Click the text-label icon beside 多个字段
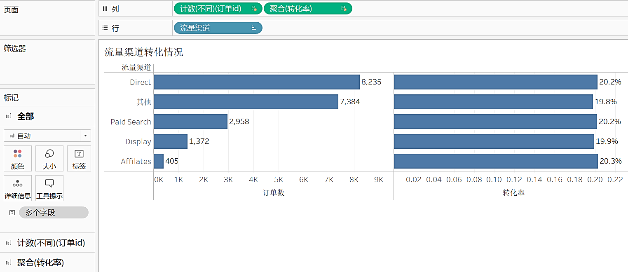 point(12,213)
